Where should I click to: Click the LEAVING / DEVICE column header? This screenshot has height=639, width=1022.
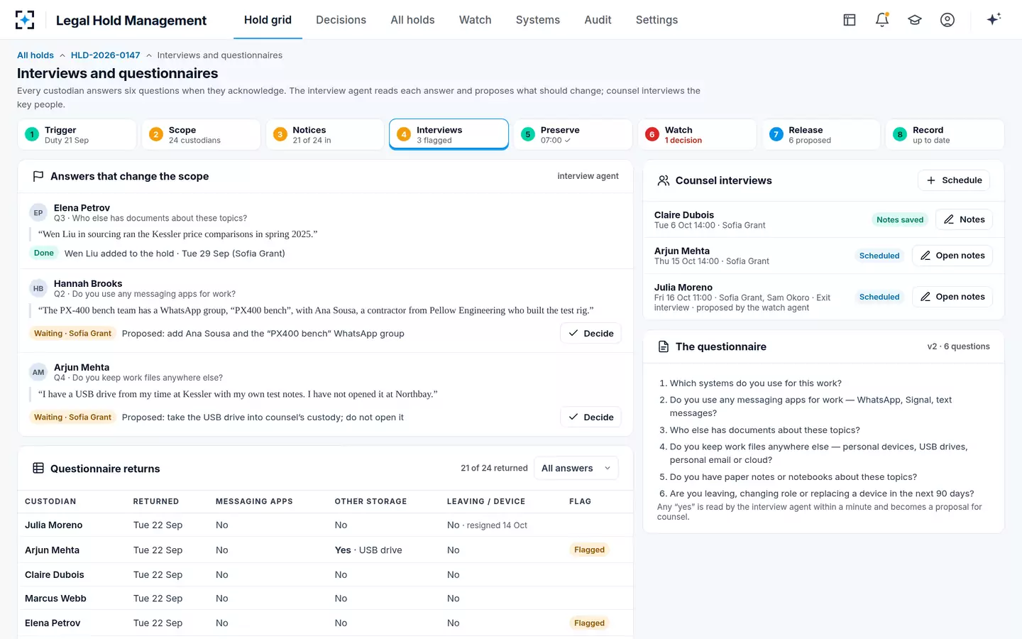(486, 501)
